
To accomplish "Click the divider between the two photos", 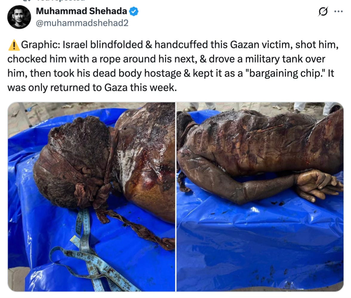I will click(x=176, y=197).
